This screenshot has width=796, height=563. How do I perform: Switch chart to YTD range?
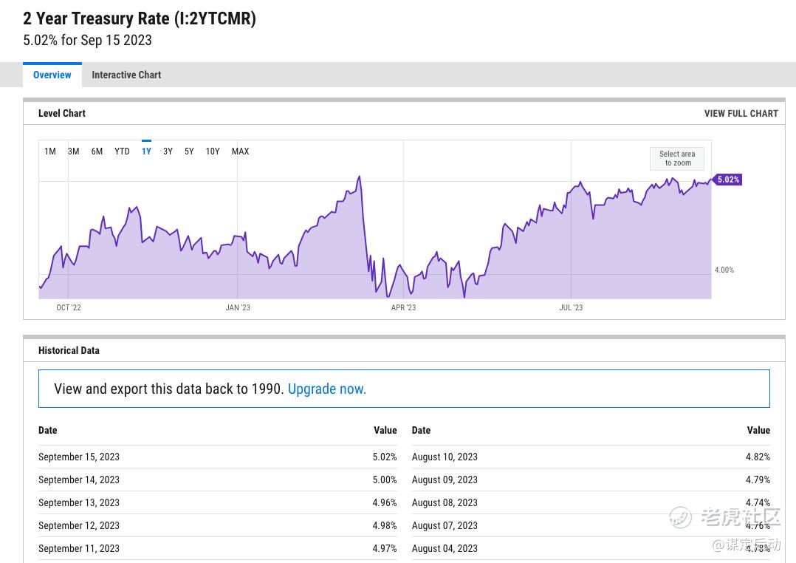[x=122, y=151]
